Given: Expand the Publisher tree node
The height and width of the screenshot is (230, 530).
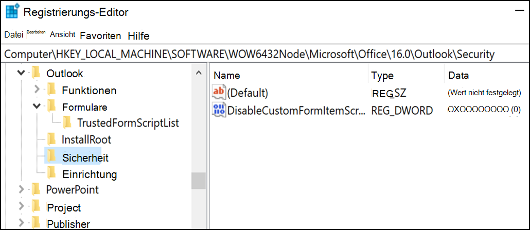Looking at the screenshot, I should [x=21, y=223].
